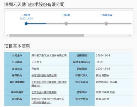
Task: Click the 签字评估师 names value
Action: pyautogui.click(x=102, y=99)
